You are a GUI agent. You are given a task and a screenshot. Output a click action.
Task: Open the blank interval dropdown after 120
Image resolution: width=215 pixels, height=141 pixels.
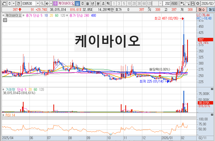160,3
